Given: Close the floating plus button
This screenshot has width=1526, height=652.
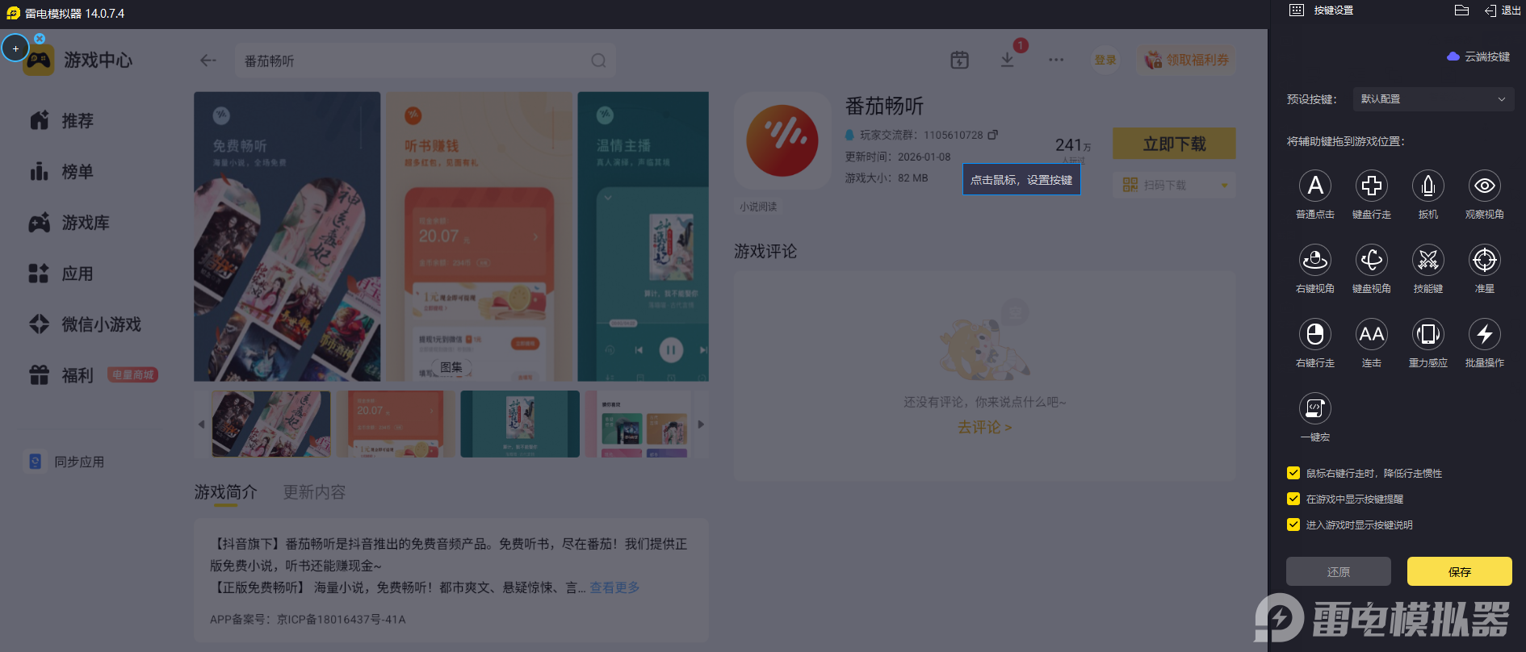Looking at the screenshot, I should point(40,38).
